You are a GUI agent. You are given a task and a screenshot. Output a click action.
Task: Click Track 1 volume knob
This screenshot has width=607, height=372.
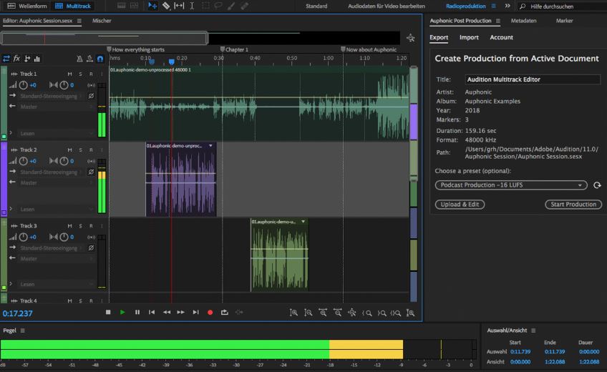(23, 85)
